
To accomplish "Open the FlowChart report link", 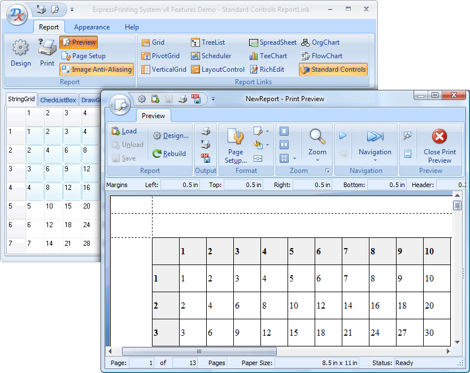I will pyautogui.click(x=328, y=56).
